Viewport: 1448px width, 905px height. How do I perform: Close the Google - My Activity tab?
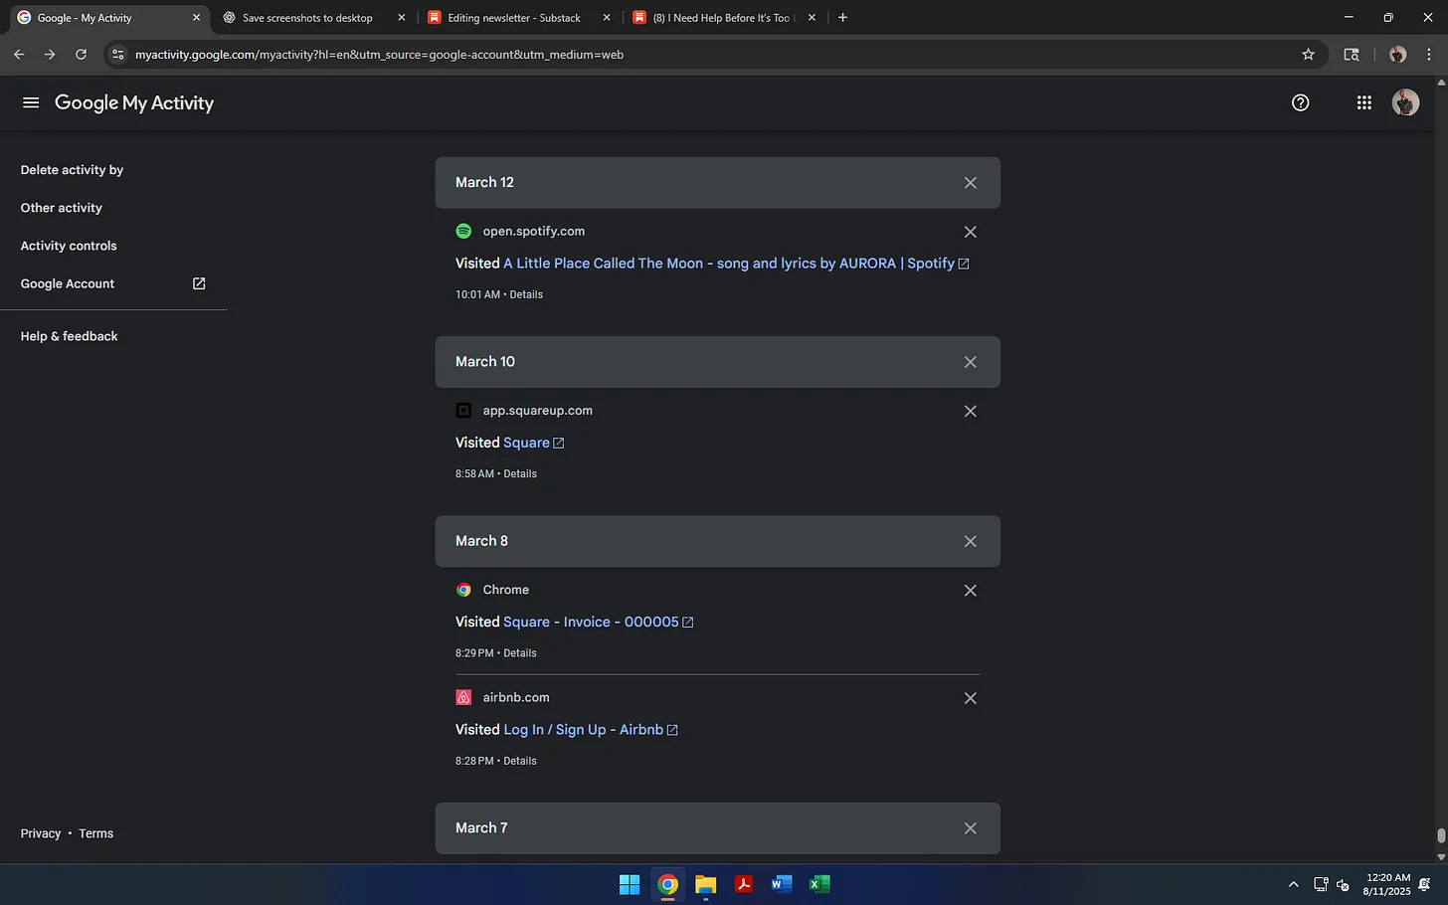click(x=196, y=18)
